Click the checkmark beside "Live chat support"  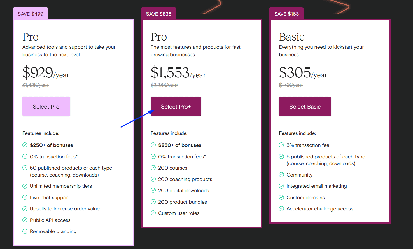point(25,197)
